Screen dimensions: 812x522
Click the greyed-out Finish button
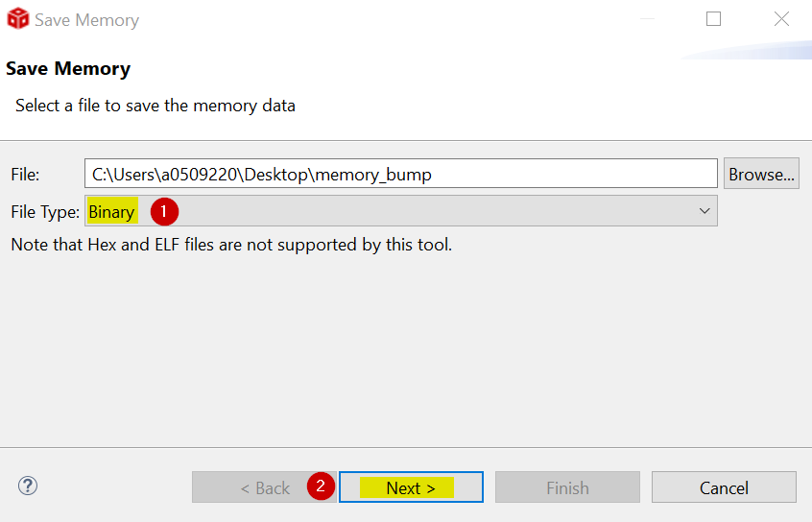point(567,487)
